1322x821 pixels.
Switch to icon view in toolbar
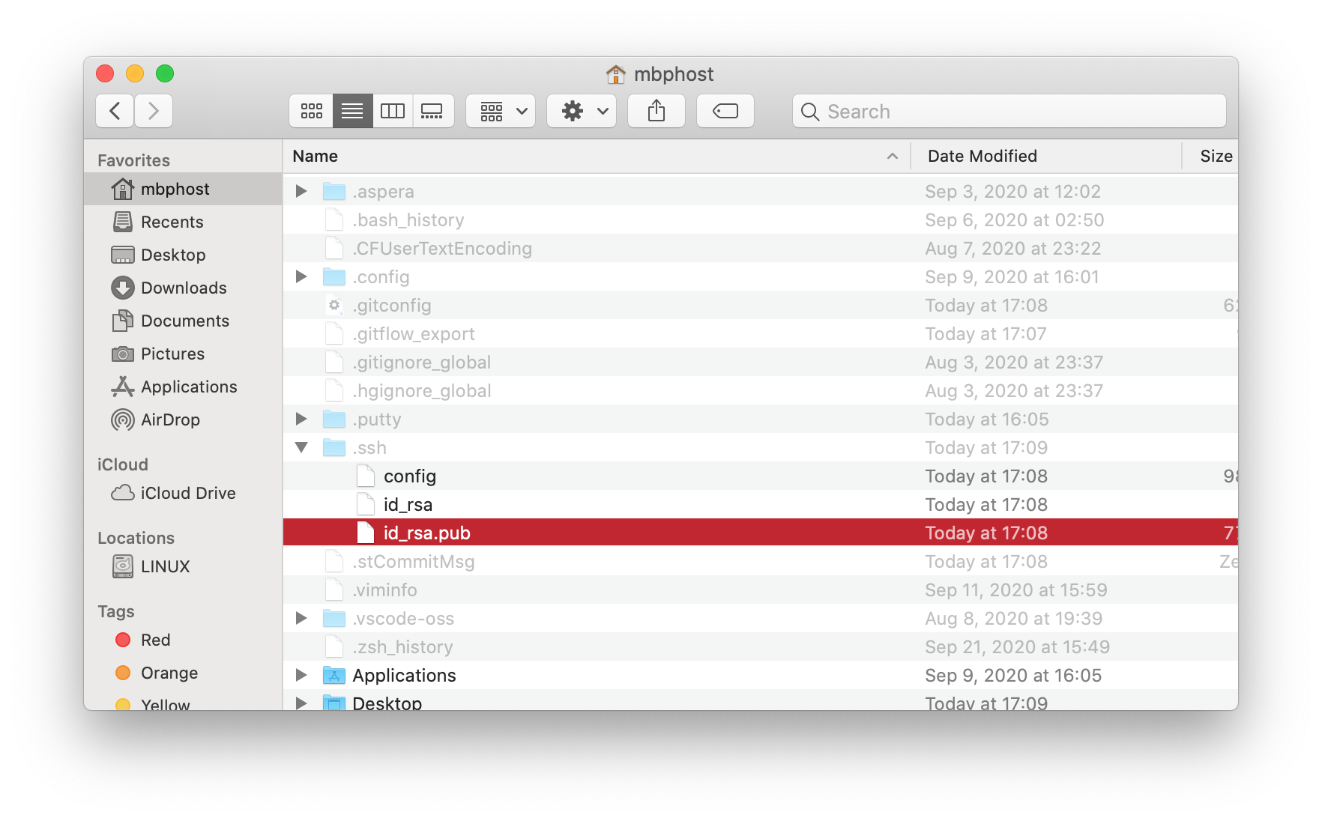tap(311, 112)
